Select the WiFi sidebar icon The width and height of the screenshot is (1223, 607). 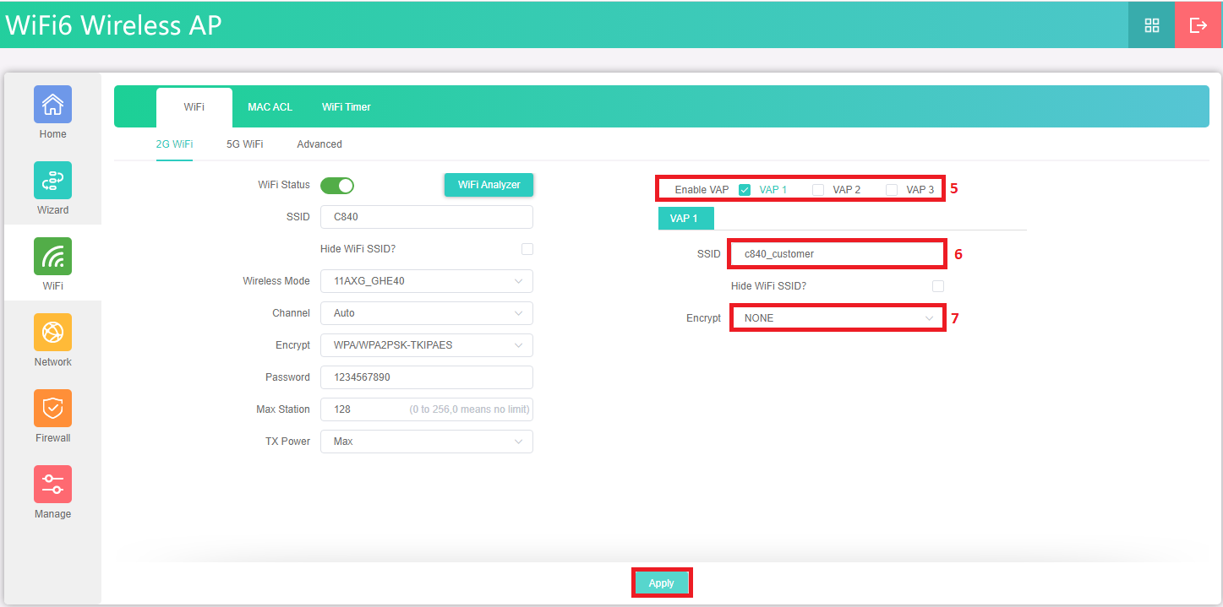click(52, 257)
